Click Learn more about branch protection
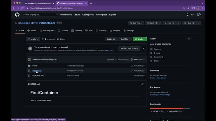 (109, 50)
